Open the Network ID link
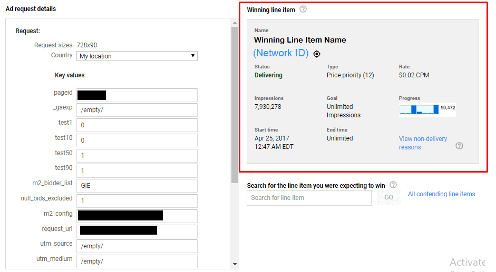 280,53
